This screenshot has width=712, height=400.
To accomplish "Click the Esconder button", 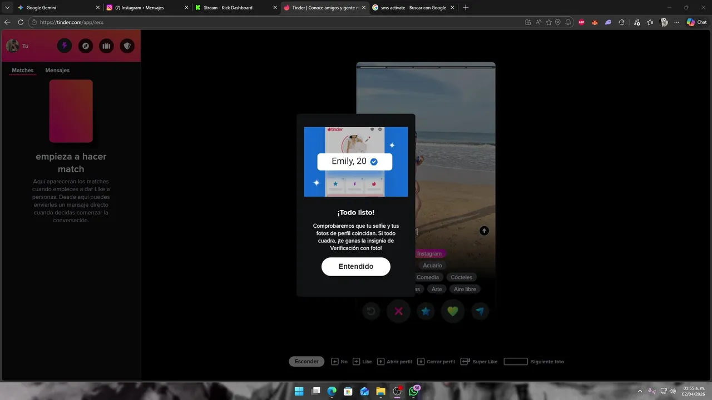I will point(306,362).
